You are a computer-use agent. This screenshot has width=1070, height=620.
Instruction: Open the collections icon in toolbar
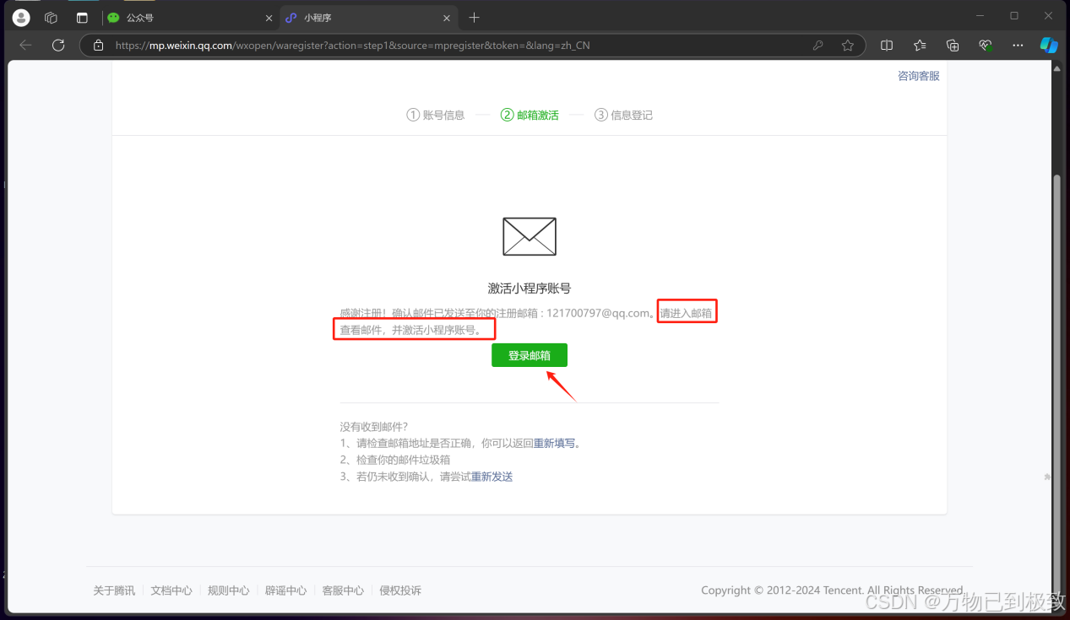[x=953, y=46]
